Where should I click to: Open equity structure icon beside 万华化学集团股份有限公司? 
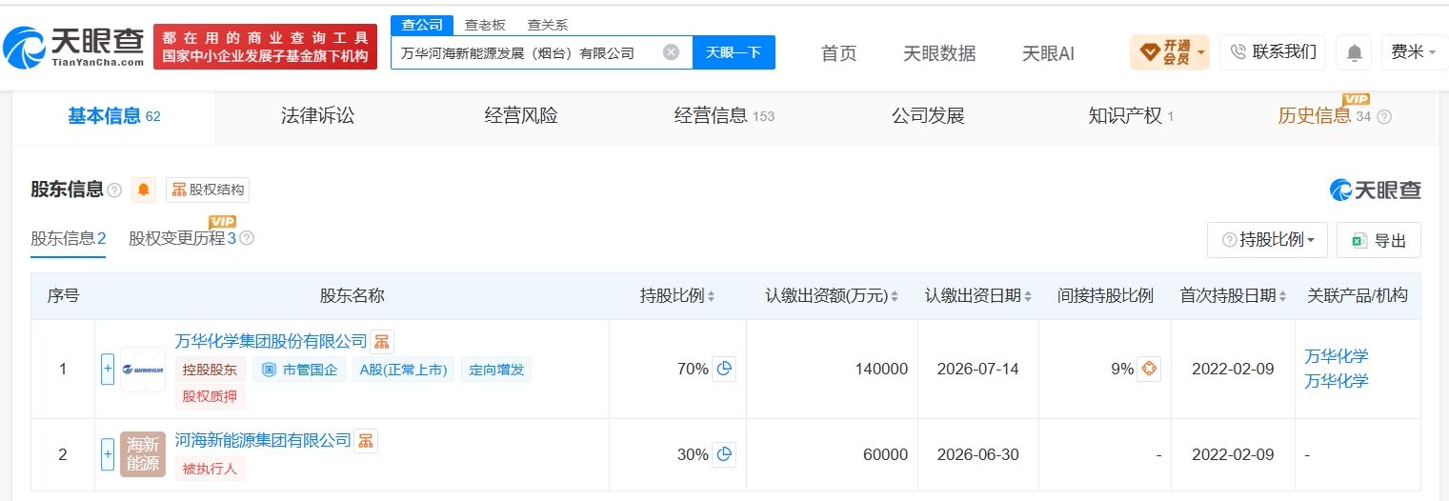(x=381, y=342)
